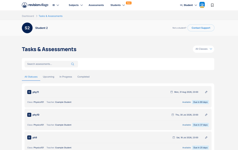This screenshot has width=238, height=150.
Task: Click the search magnifier icon
Action: [x=72, y=64]
